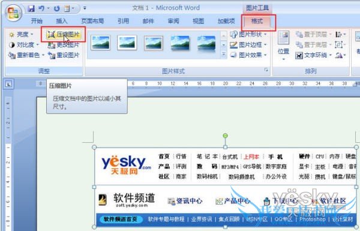The width and height of the screenshot is (360, 231).
Task: Click the green rotation handle above picture
Action: [225, 136]
